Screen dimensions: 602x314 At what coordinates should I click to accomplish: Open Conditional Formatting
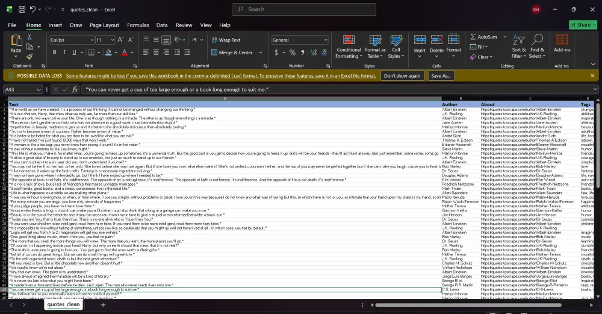pyautogui.click(x=349, y=47)
